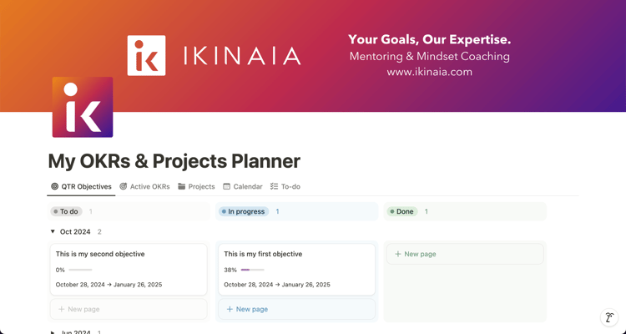
Task: Click the 38% progress bar
Action: tap(253, 270)
